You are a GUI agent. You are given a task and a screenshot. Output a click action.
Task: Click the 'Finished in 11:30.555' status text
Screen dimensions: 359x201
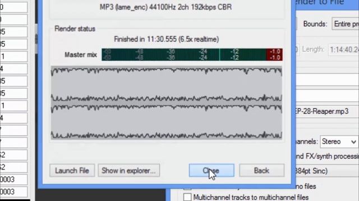point(166,39)
